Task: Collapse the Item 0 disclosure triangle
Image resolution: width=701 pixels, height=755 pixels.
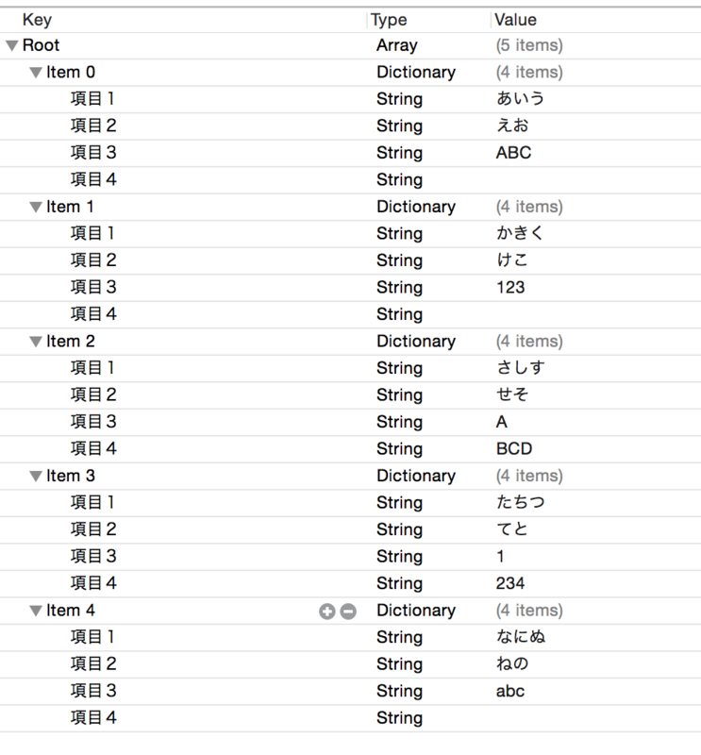Action: pyautogui.click(x=36, y=73)
